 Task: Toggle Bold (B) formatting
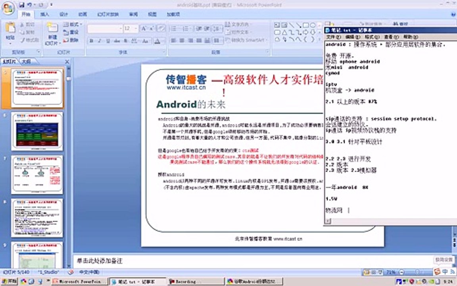92,41
